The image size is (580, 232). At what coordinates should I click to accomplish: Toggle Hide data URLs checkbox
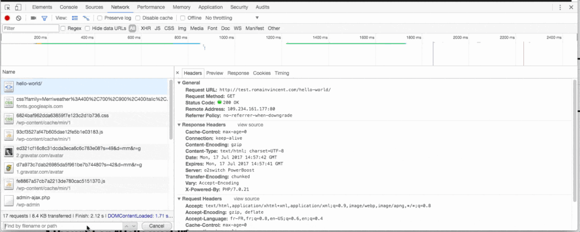click(x=87, y=28)
